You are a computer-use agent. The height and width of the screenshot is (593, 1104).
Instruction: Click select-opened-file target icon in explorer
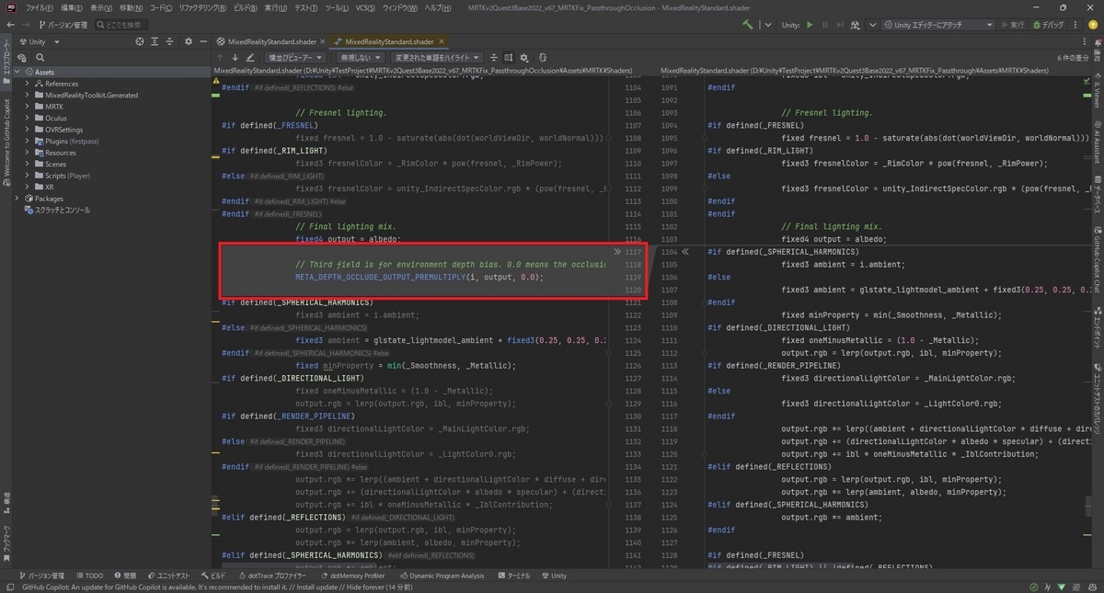click(x=140, y=41)
